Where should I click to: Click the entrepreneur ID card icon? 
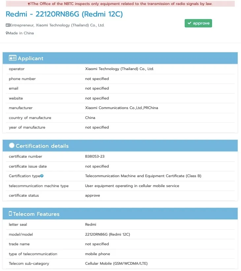8,25
